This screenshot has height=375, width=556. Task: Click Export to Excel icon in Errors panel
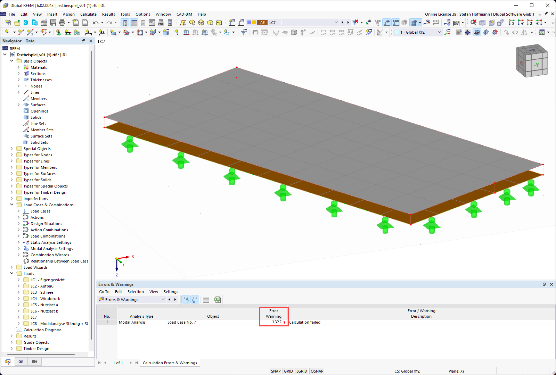[218, 300]
